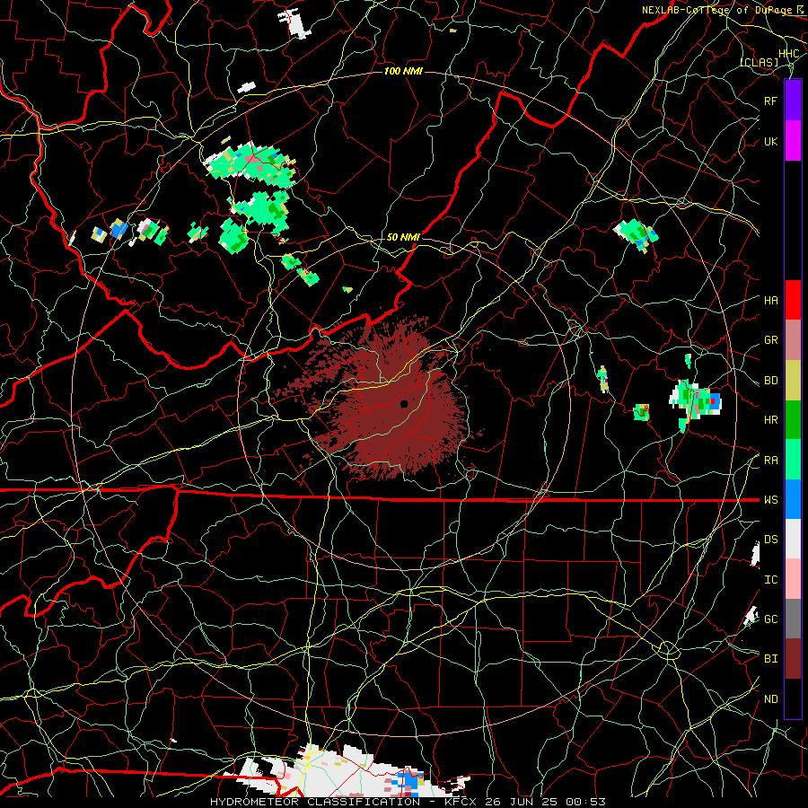The image size is (808, 808).
Task: Click the Hydrometeor Classification KFCX timestamp caption
Action: click(x=408, y=802)
